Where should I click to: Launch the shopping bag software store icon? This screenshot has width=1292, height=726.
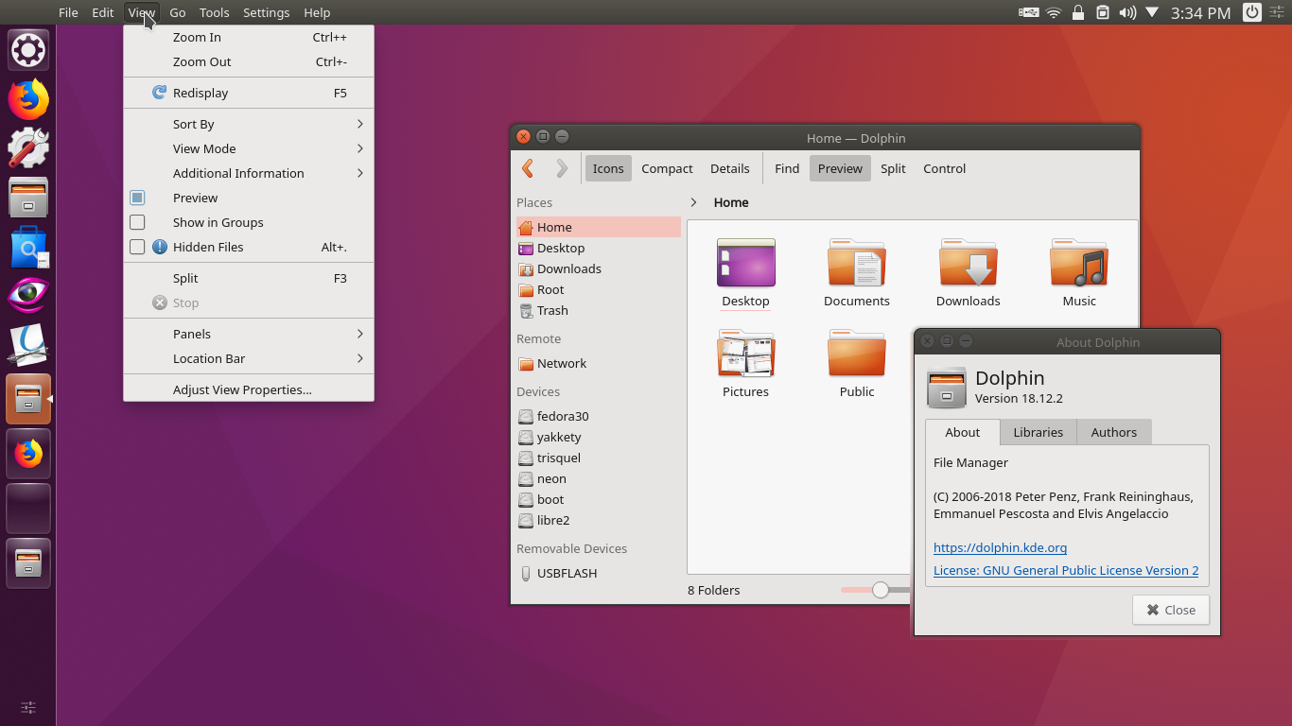point(28,248)
